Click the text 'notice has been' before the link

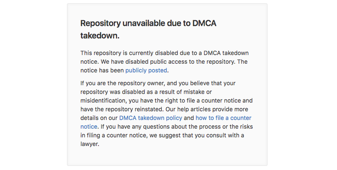pyautogui.click(x=102, y=70)
